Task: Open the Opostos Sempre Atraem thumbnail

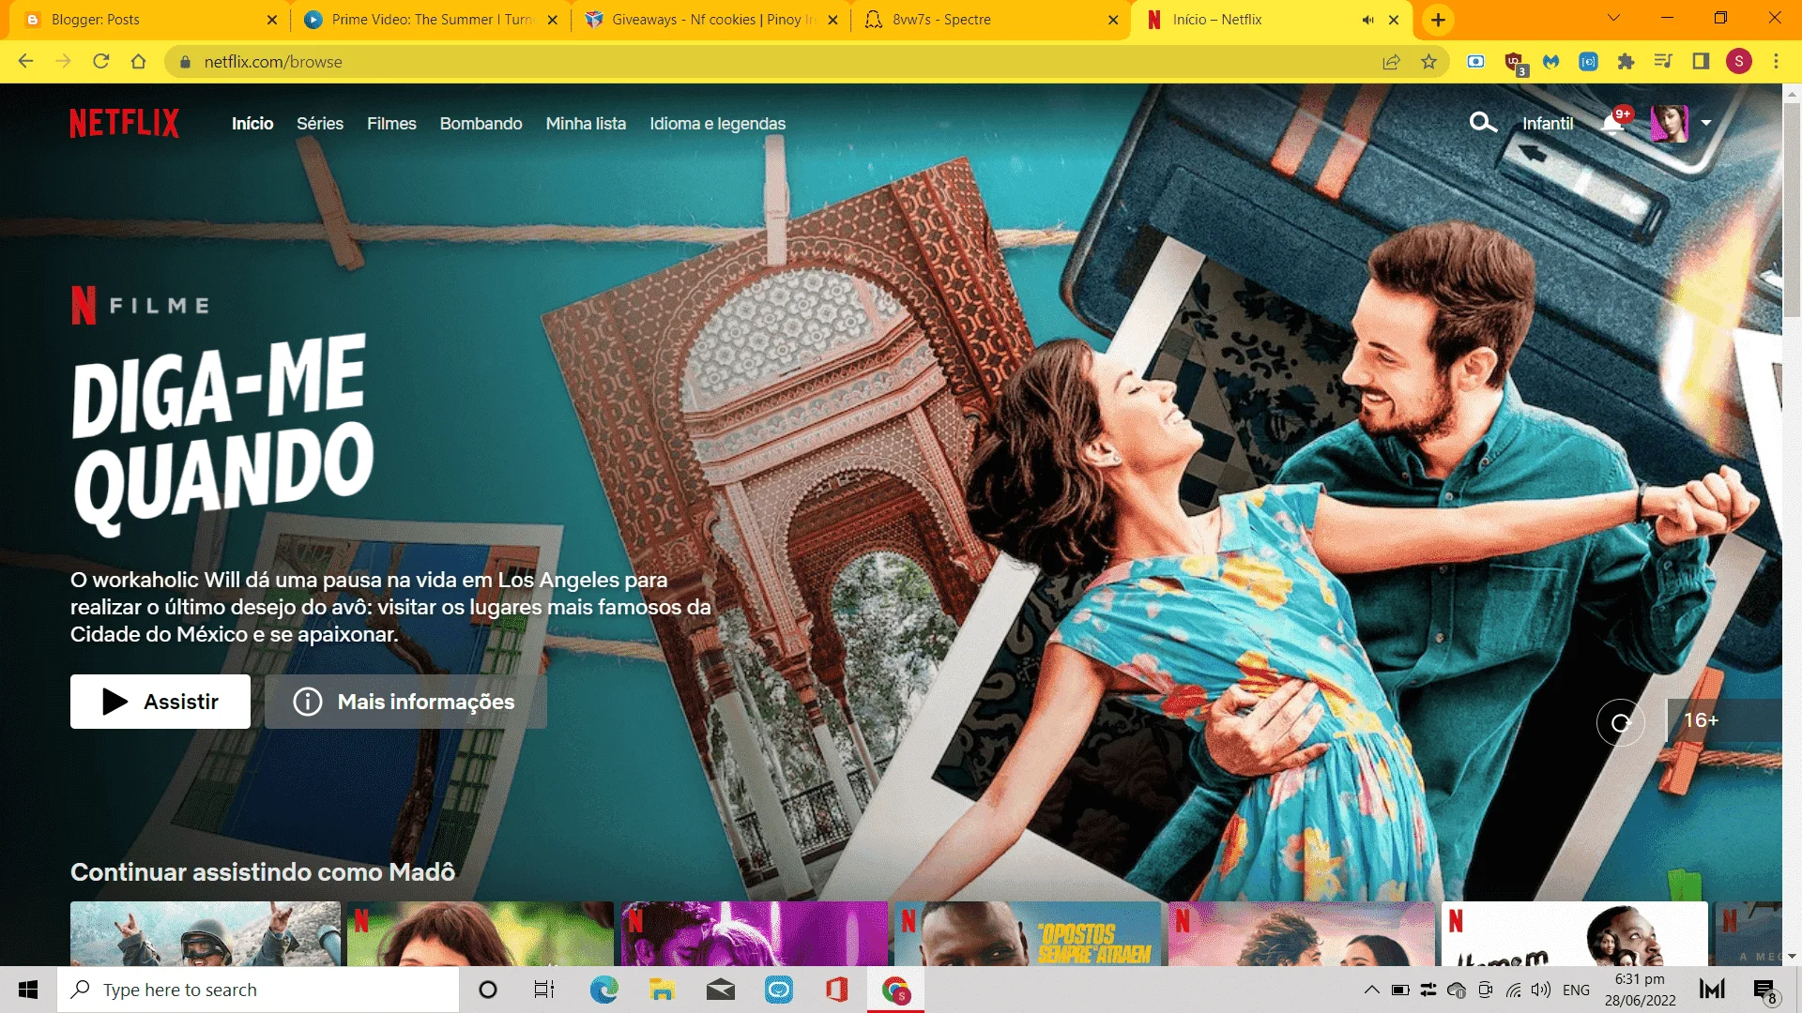Action: pyautogui.click(x=1028, y=934)
